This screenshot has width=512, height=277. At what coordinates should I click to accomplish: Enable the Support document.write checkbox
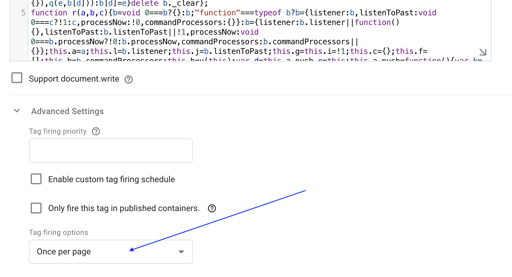click(x=17, y=78)
